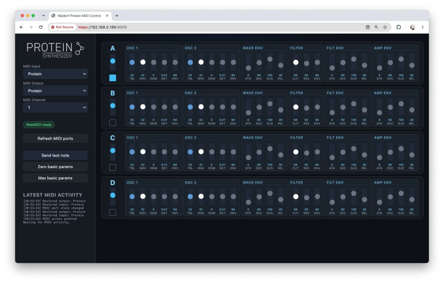Enable the layer A square checkbox
Viewport: 444px width, 283px height.
click(x=113, y=78)
